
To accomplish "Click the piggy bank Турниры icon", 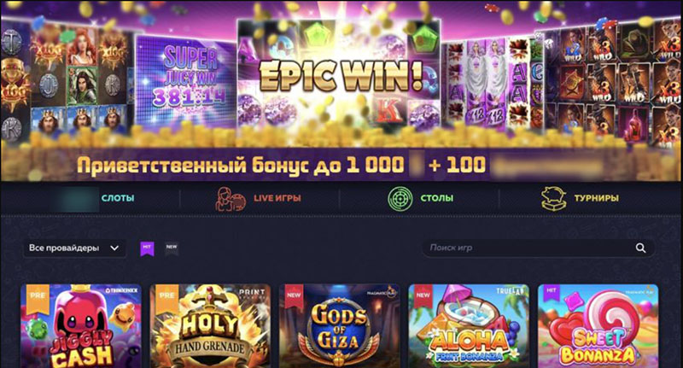I will pos(553,198).
